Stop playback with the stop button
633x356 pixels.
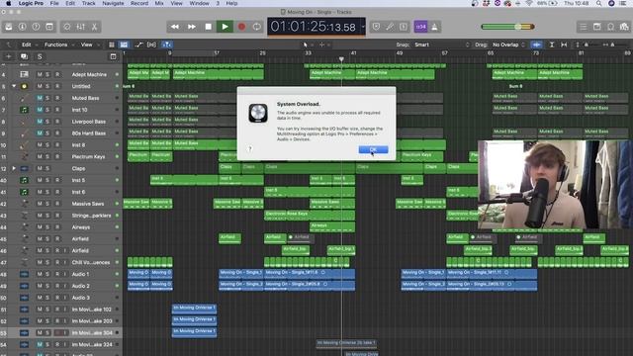tap(209, 27)
